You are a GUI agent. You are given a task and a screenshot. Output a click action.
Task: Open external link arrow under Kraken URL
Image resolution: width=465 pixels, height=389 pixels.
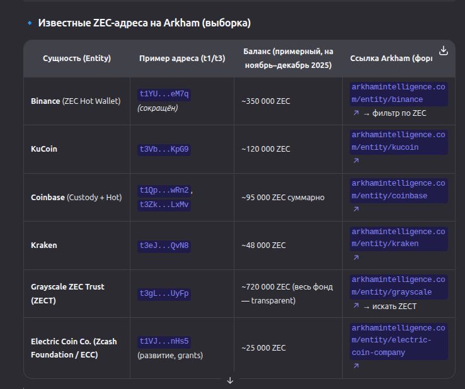356,257
